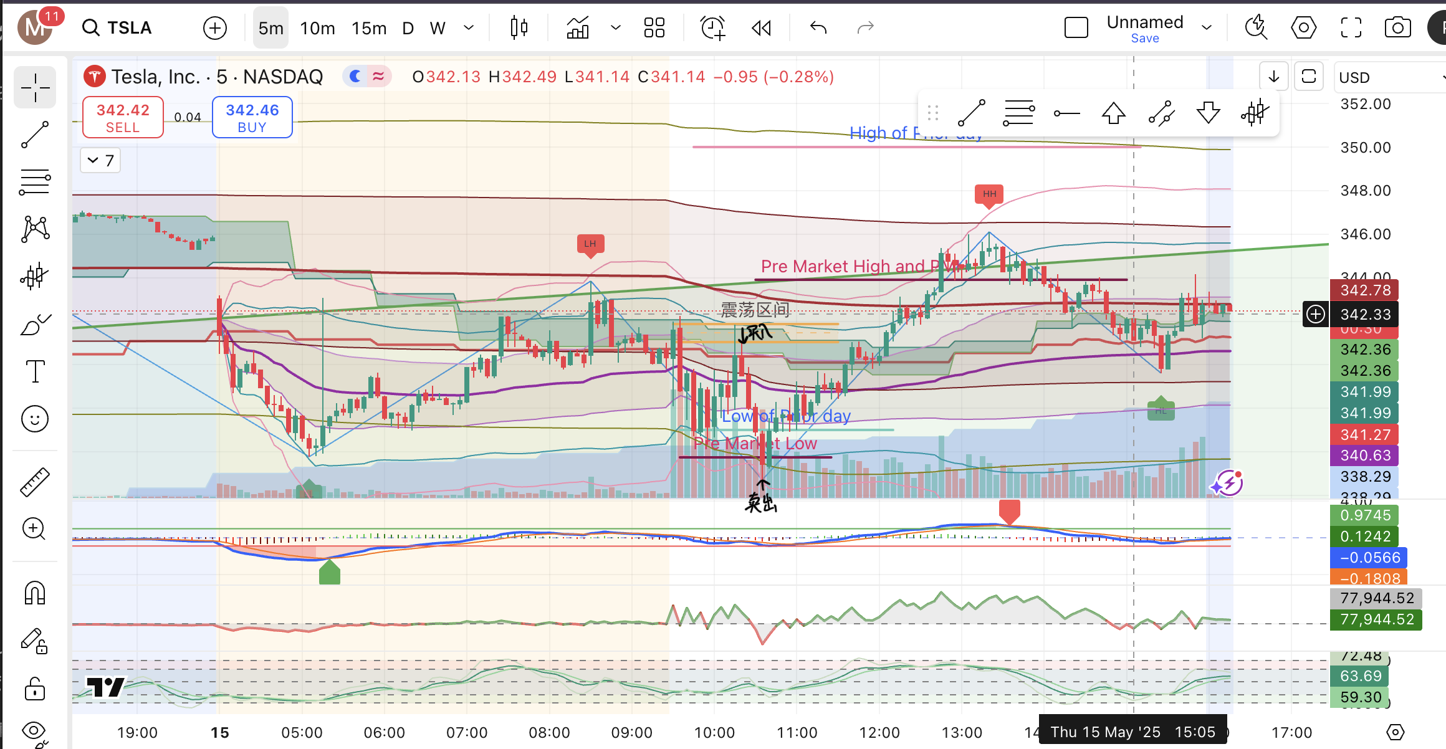Open the TSLA symbol search
The image size is (1446, 749).
tap(117, 27)
